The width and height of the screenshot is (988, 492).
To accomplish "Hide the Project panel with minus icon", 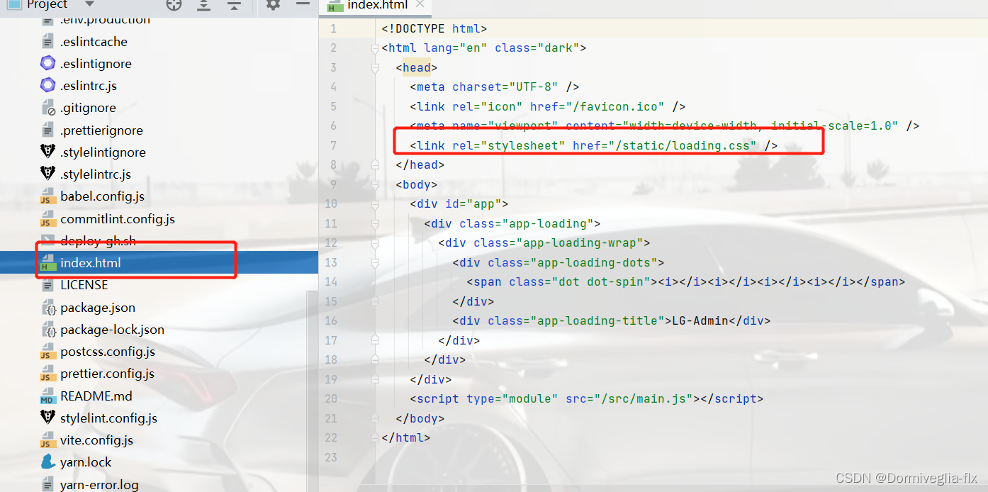I will point(303,4).
